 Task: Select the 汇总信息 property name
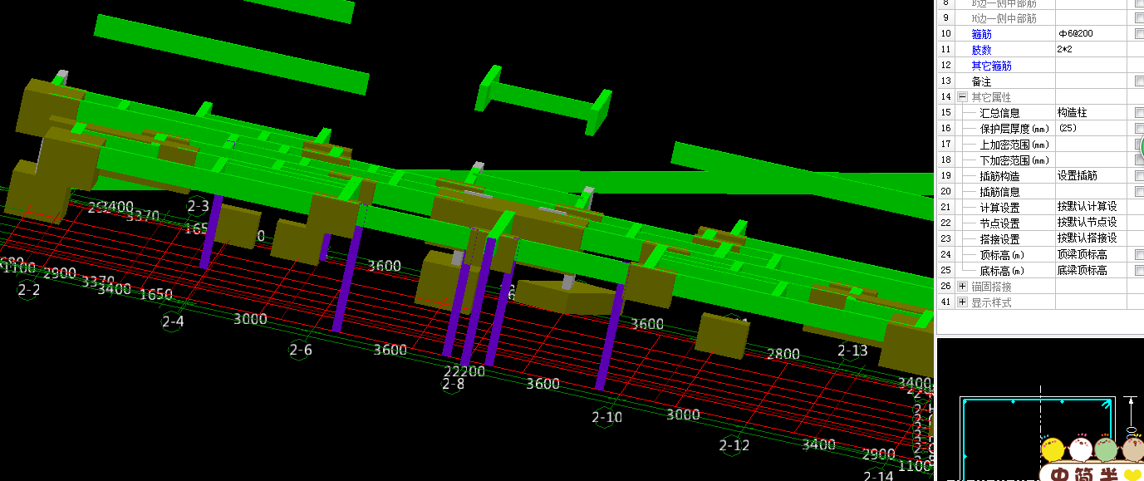tap(999, 112)
